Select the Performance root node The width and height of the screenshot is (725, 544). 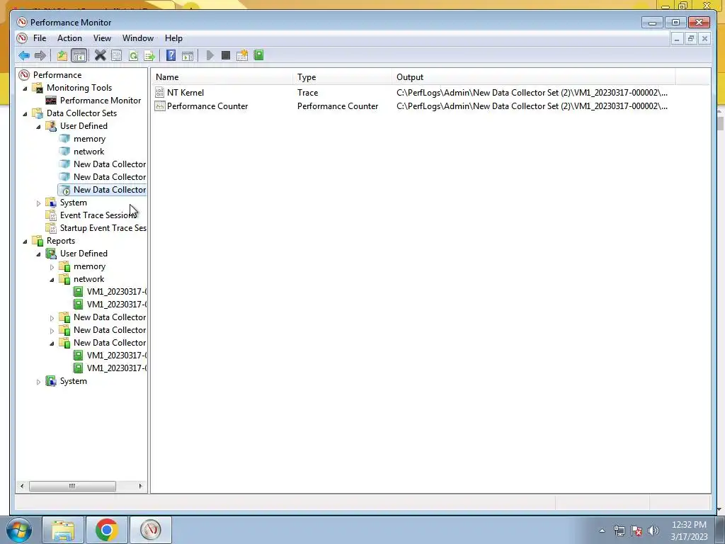tap(57, 75)
